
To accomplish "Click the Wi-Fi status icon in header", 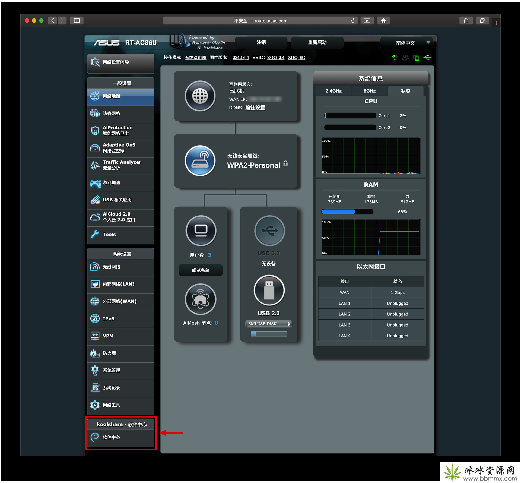I will (395, 58).
